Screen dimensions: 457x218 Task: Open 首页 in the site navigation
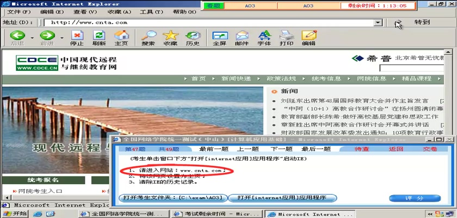[199, 78]
